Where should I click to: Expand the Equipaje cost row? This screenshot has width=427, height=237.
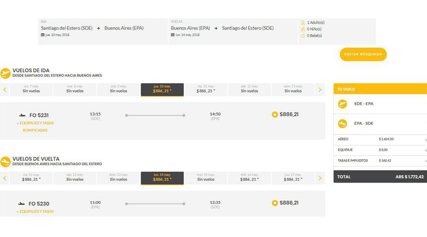click(x=425, y=150)
